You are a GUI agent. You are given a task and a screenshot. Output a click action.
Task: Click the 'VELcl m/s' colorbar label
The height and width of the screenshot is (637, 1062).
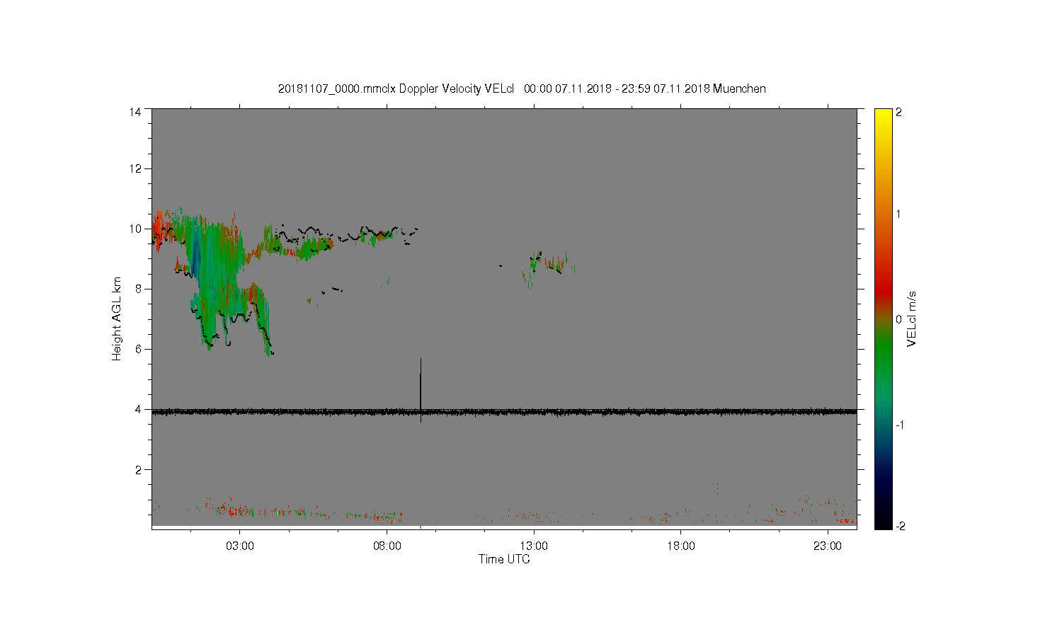[912, 318]
